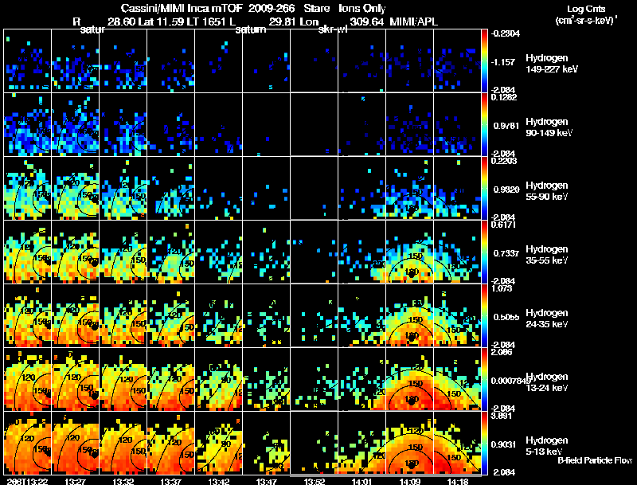The image size is (637, 485).
Task: Click the 14:01 time label
Action: [x=361, y=481]
